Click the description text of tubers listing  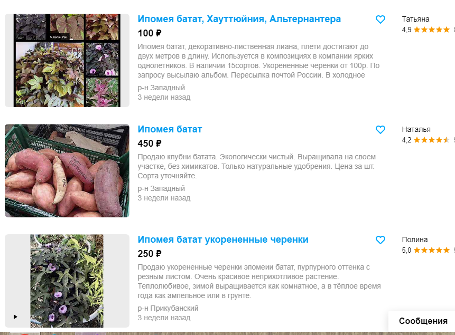(x=256, y=166)
